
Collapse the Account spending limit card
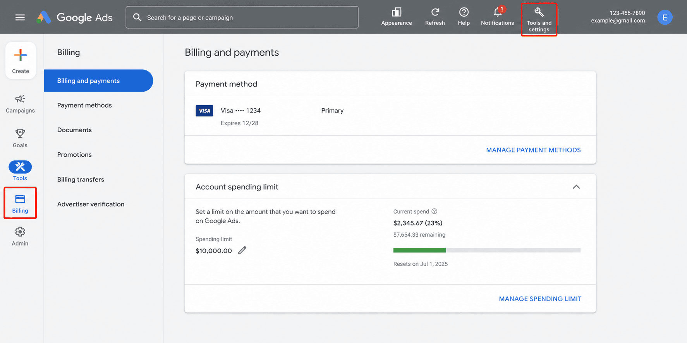pyautogui.click(x=576, y=187)
